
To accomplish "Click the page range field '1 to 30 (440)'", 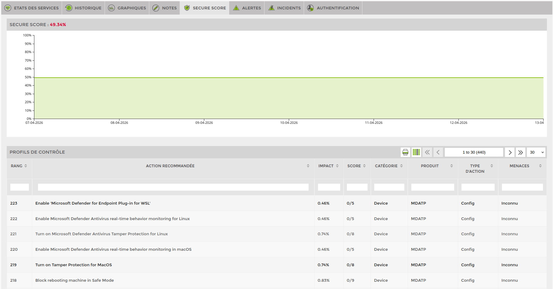I will (474, 152).
